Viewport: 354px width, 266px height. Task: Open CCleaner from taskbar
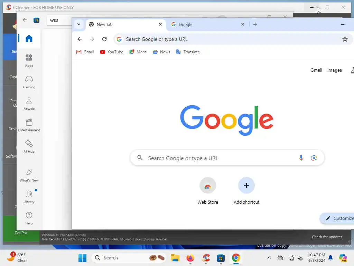pos(206,258)
